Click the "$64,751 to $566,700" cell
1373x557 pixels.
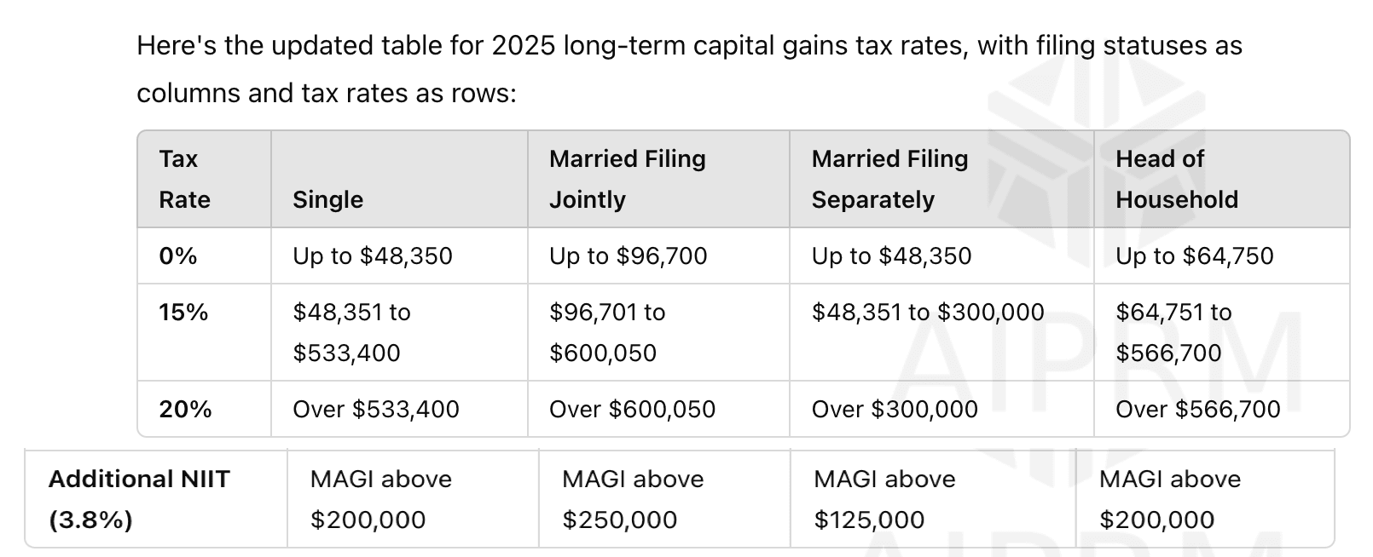click(x=1173, y=332)
